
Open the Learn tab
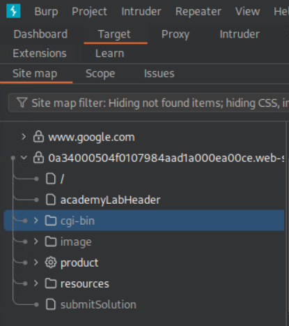click(109, 54)
